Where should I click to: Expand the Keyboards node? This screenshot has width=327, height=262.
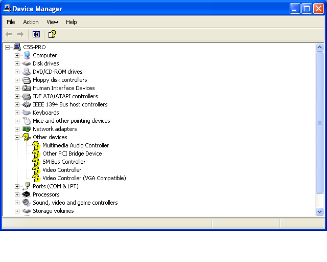coord(17,113)
